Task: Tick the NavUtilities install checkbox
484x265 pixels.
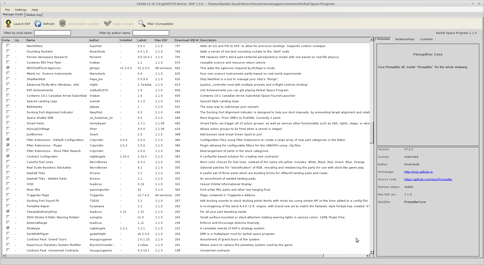Action: tap(8, 46)
